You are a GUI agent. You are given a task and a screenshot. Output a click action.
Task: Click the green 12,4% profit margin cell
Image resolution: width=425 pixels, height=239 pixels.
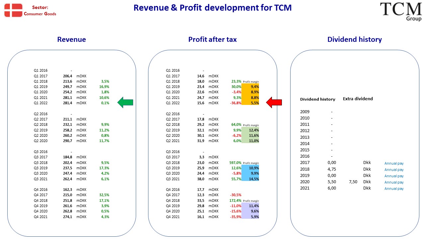tap(250, 130)
